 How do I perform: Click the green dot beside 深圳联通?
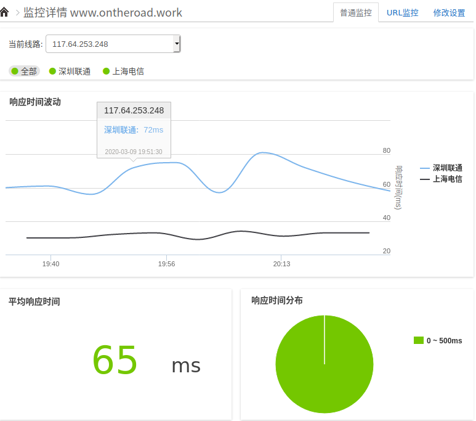tap(52, 72)
